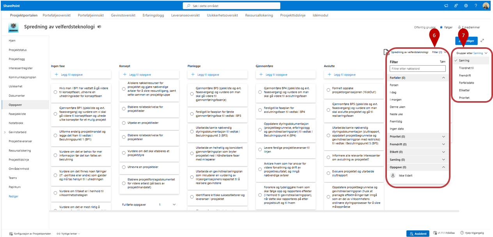
Task: Check off 'Utnevne en prosjekteier' task circle
Action: tap(123, 167)
